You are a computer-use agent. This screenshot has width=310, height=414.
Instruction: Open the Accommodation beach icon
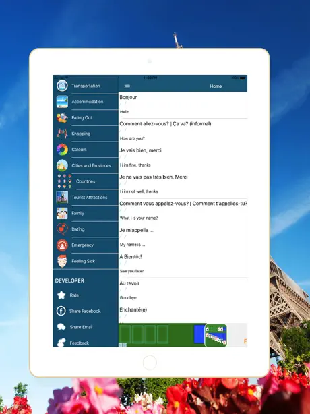[62, 102]
